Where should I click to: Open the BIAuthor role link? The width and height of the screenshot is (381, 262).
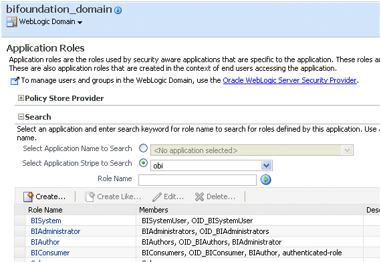(x=45, y=242)
